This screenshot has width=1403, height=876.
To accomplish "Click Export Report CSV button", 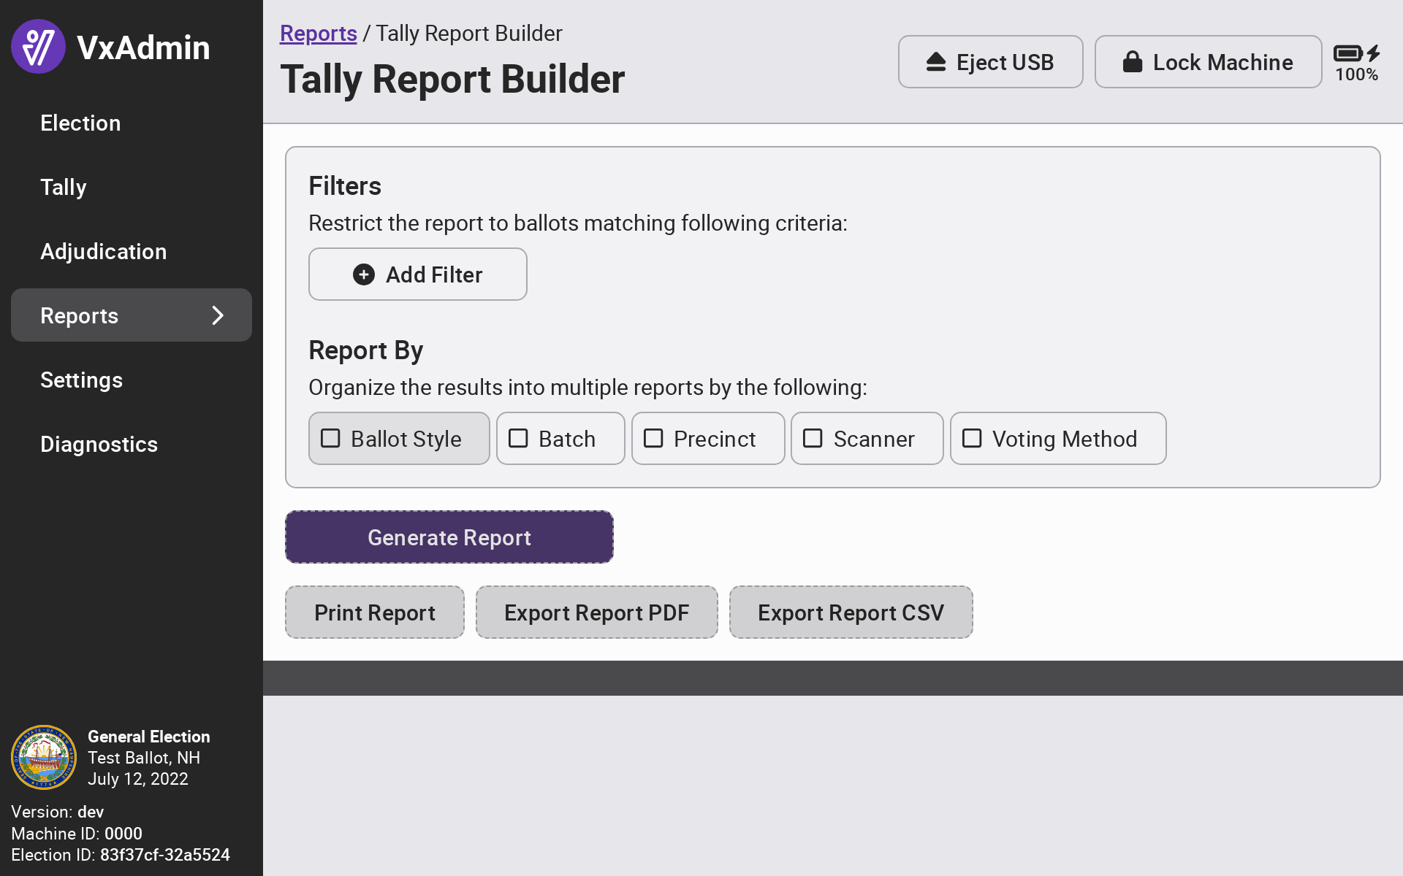I will coord(851,612).
